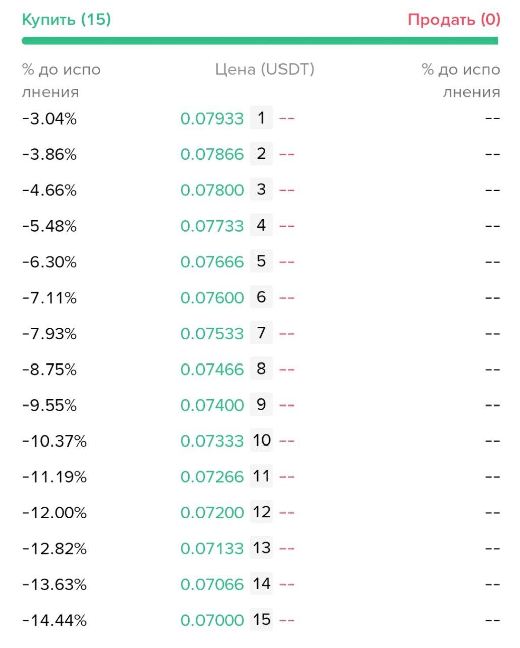Screen dimensions: 520x648
Task: Switch to the Продать (0) tab
Action: point(454,20)
